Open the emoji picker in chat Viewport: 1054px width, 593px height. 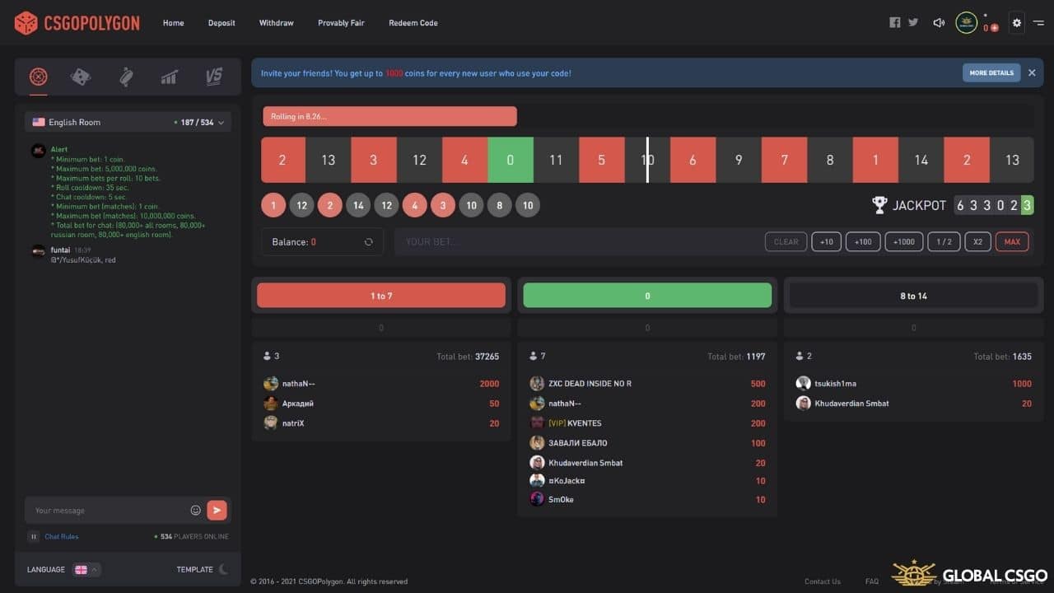pos(195,511)
